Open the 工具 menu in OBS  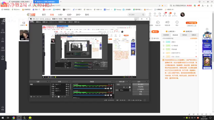[x=70, y=22]
